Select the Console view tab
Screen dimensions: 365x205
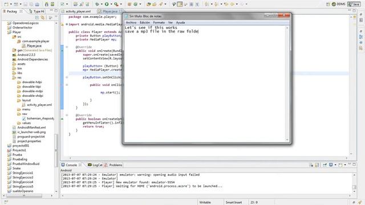click(x=71, y=165)
